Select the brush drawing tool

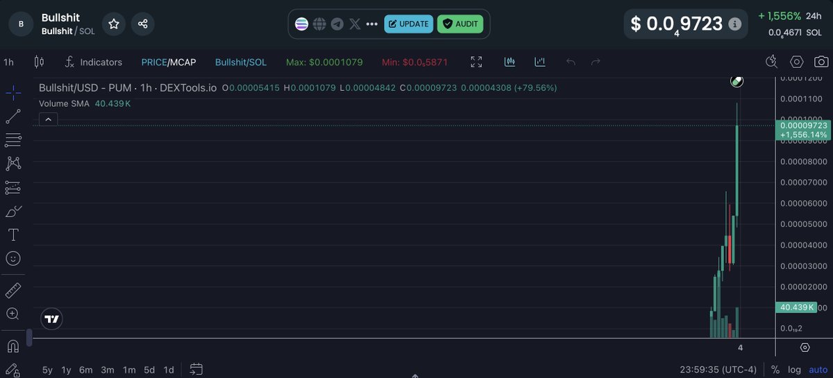13,211
